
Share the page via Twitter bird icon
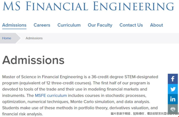point(173,89)
